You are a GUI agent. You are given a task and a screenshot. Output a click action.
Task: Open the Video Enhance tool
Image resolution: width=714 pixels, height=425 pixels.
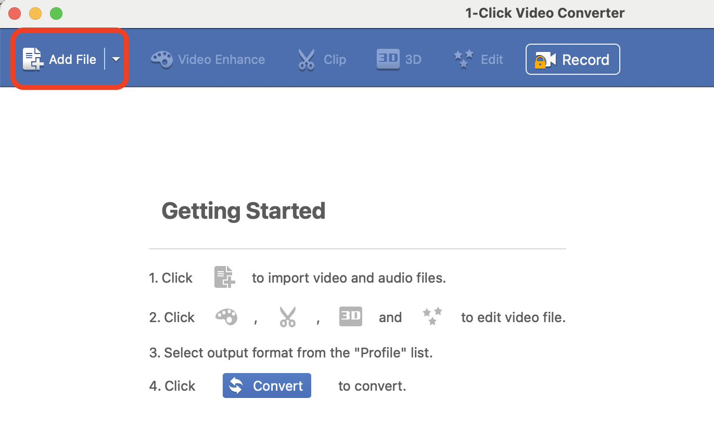208,59
